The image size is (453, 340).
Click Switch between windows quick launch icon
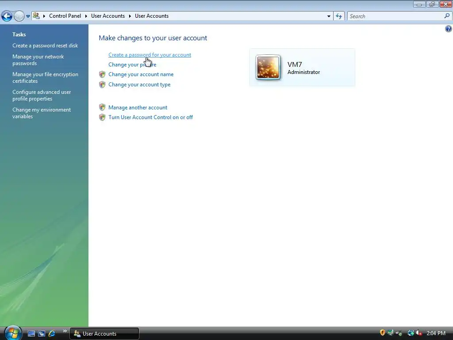click(x=42, y=334)
